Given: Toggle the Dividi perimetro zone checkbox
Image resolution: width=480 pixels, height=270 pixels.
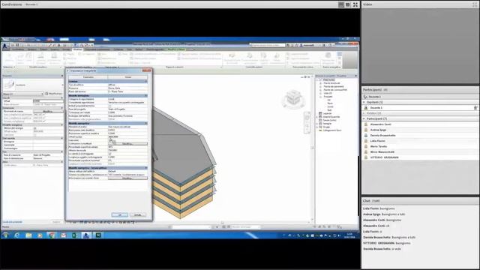Looking at the screenshot, I should pos(110,140).
